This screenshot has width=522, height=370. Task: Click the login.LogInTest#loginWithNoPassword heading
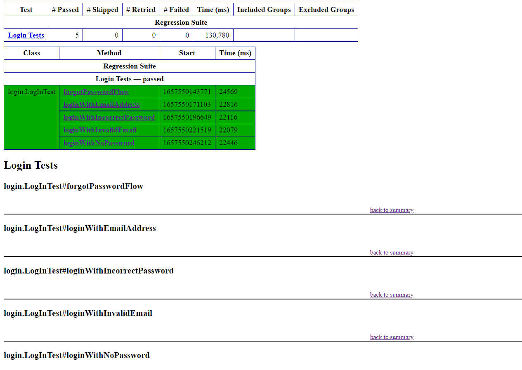pos(77,355)
